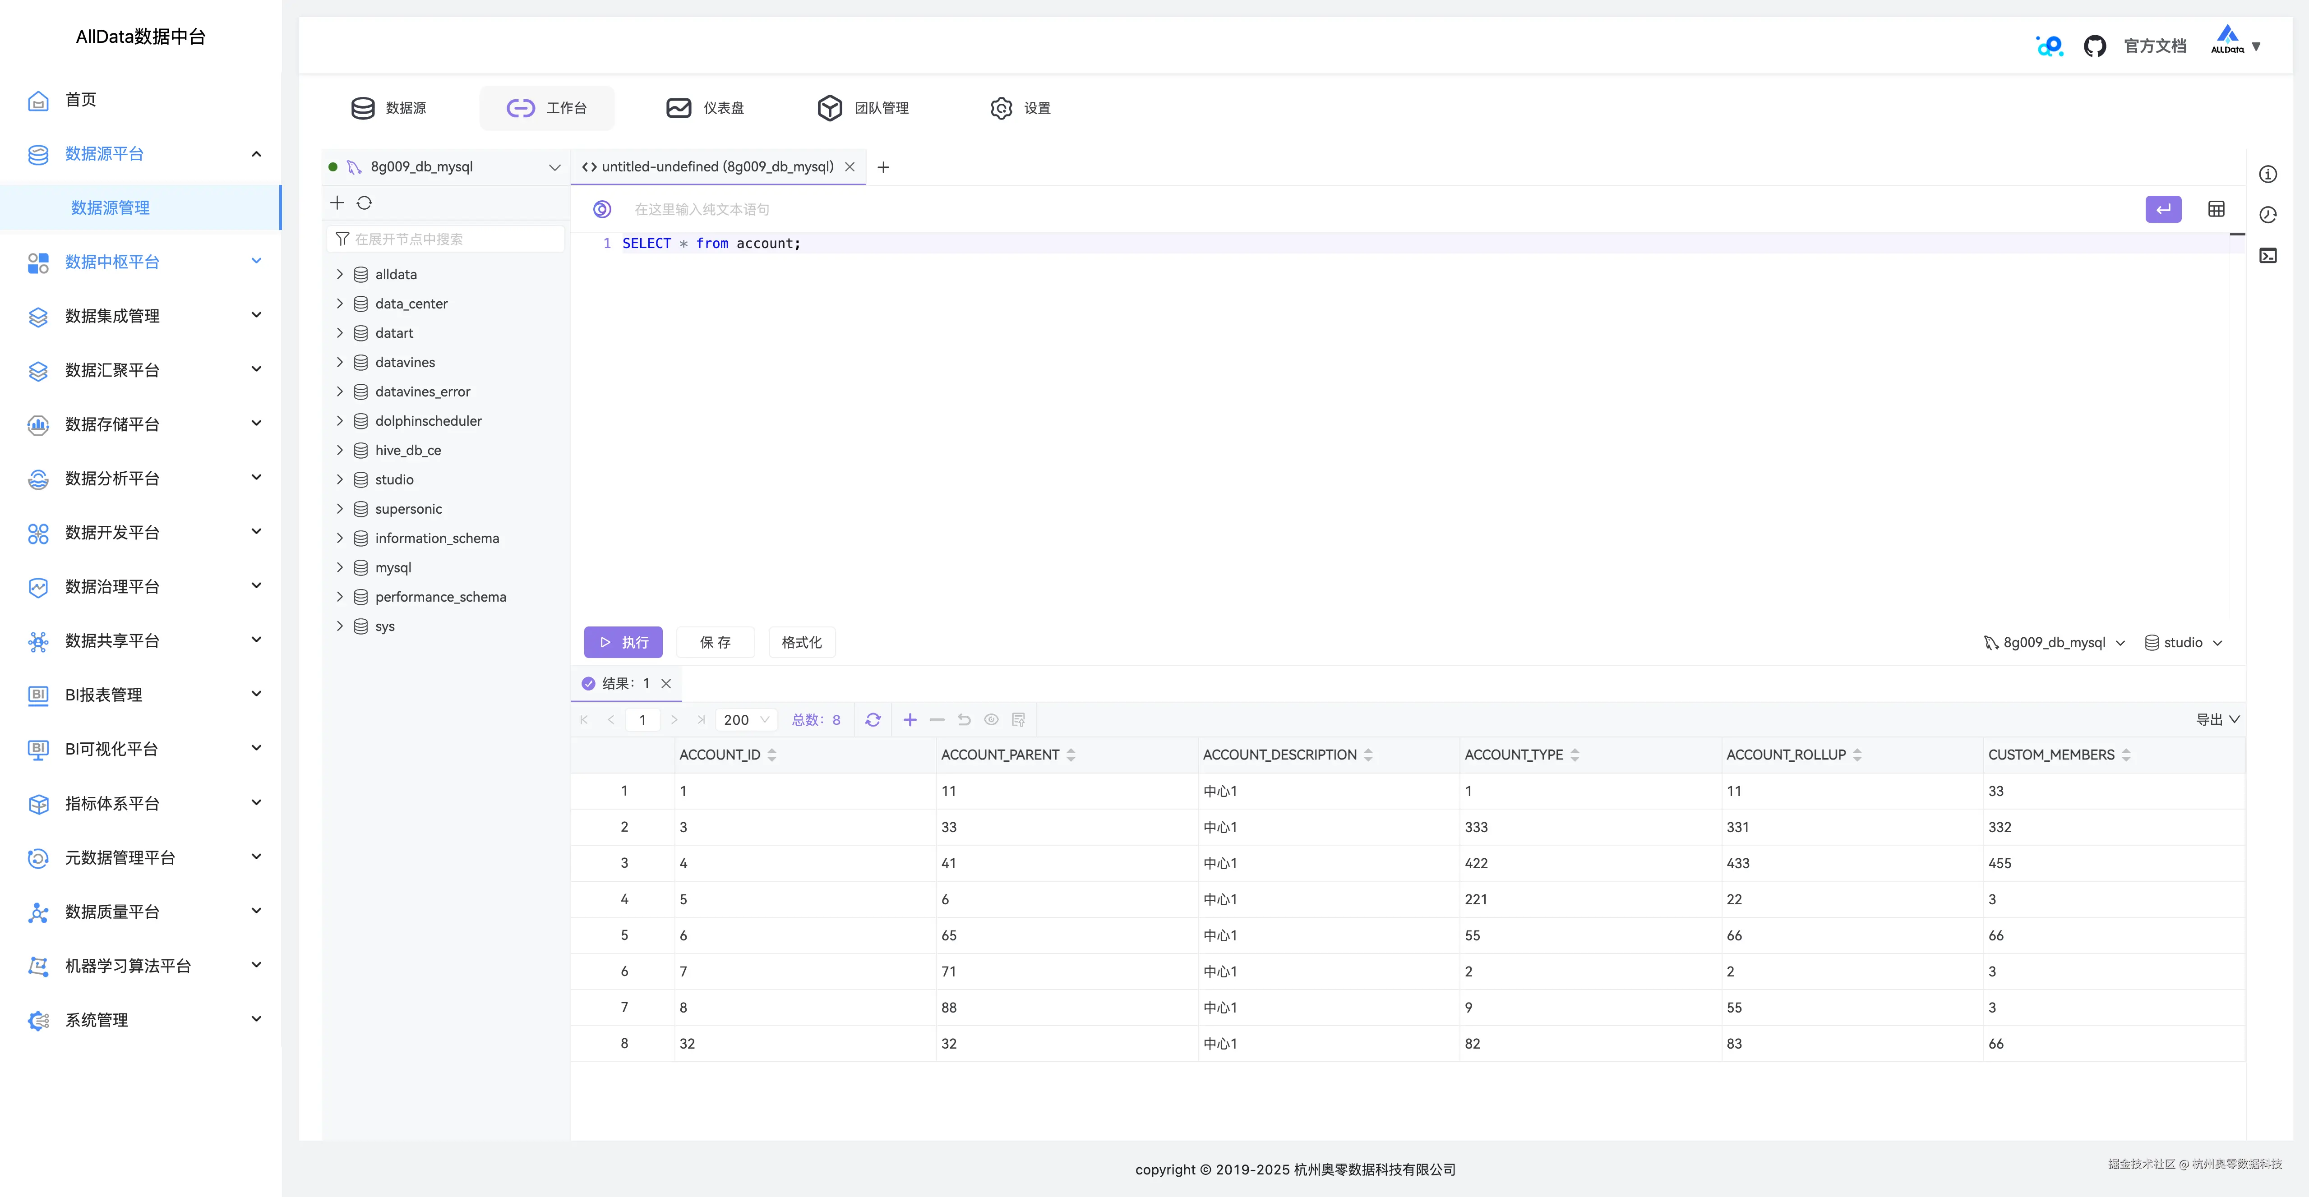The height and width of the screenshot is (1197, 2309).
Task: Expand the studio database node
Action: click(340, 479)
